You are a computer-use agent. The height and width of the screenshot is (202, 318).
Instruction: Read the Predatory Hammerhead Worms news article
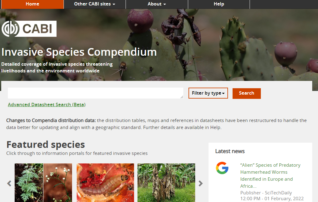270,176
